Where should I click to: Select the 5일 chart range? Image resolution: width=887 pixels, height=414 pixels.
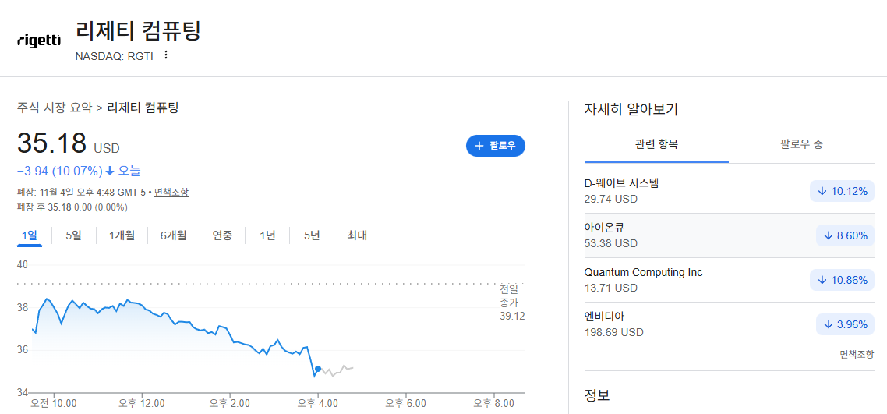[73, 235]
